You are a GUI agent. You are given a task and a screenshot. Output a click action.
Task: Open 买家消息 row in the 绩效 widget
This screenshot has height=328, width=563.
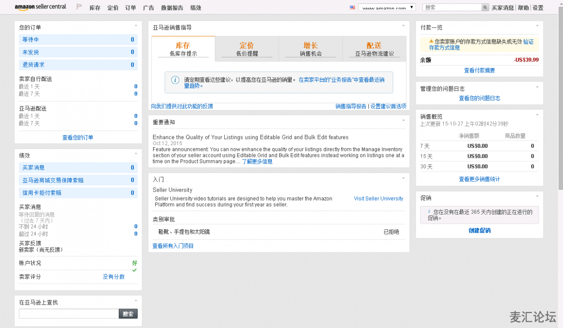78,168
